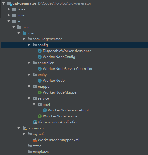Click the DisposableWorkerIdAssigner class icon
Screen dimensions: 148x155
pyautogui.click(x=40, y=51)
